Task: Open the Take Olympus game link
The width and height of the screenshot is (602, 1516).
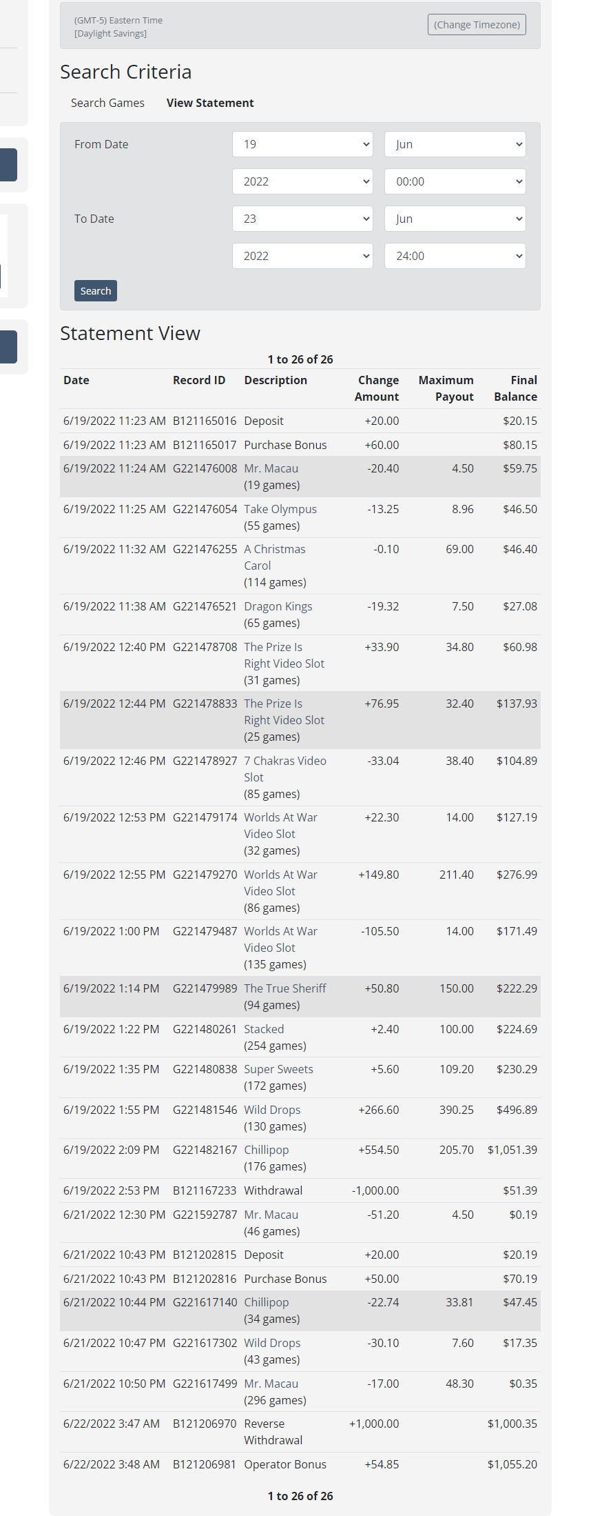Action: (x=280, y=509)
